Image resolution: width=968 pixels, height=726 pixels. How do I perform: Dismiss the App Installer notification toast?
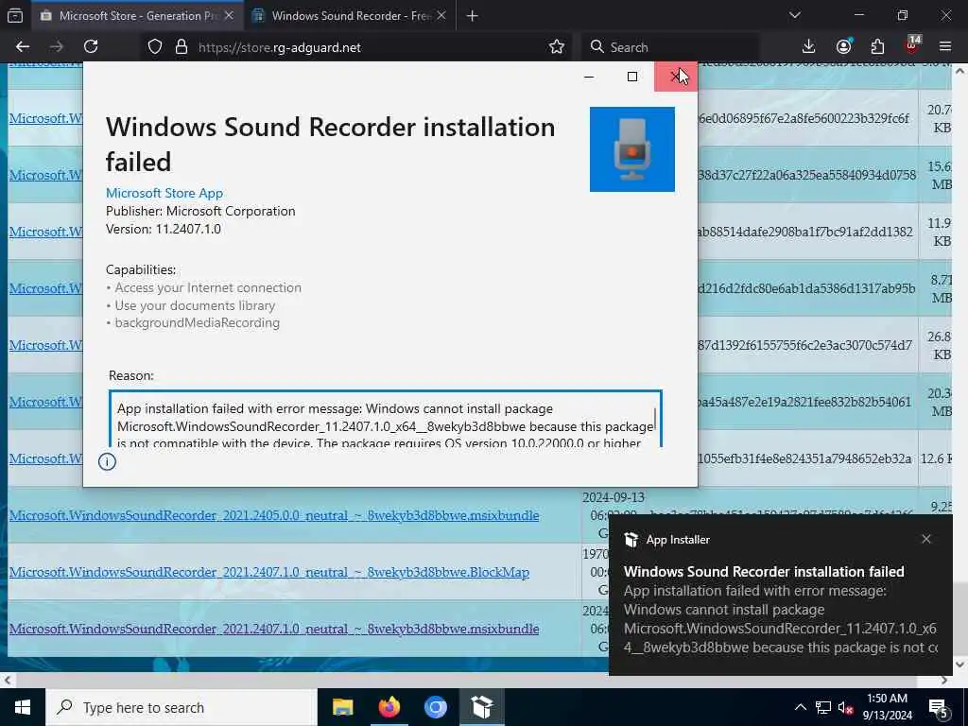pos(926,539)
